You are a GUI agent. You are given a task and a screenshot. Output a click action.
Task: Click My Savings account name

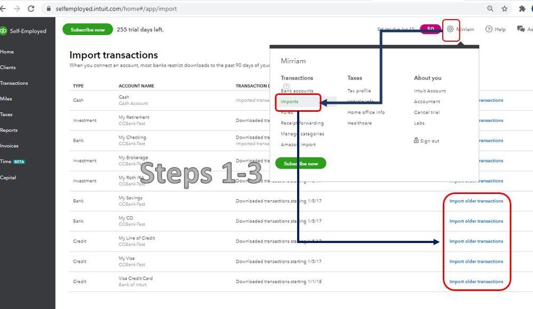coord(131,198)
